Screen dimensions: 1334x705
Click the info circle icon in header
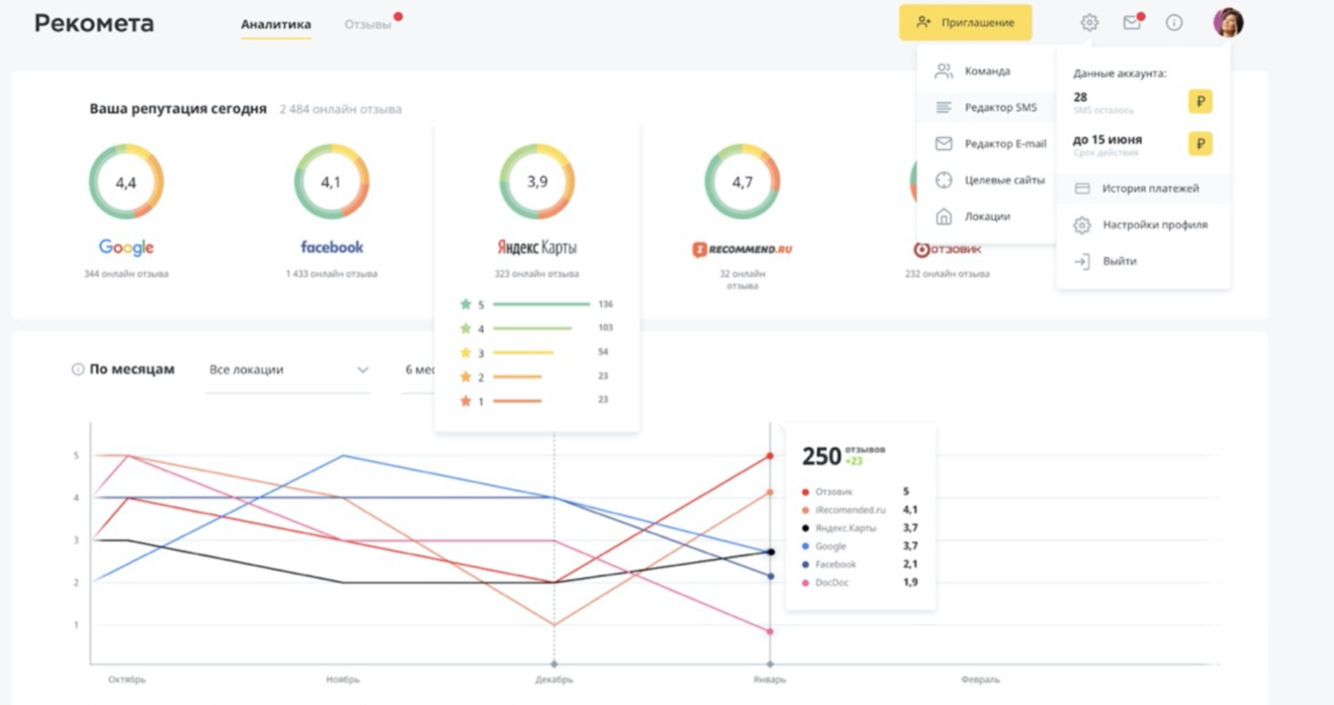tap(1174, 22)
